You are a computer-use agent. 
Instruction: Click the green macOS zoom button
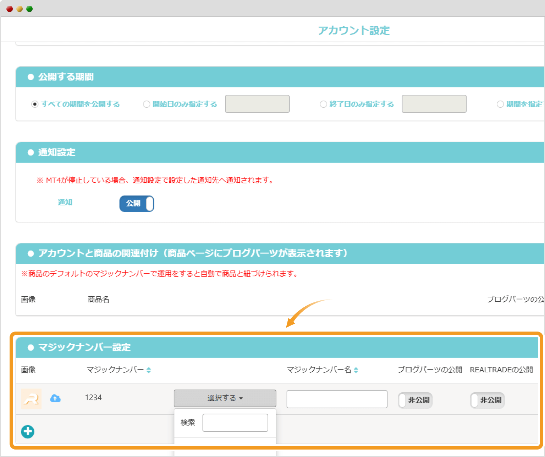point(29,8)
